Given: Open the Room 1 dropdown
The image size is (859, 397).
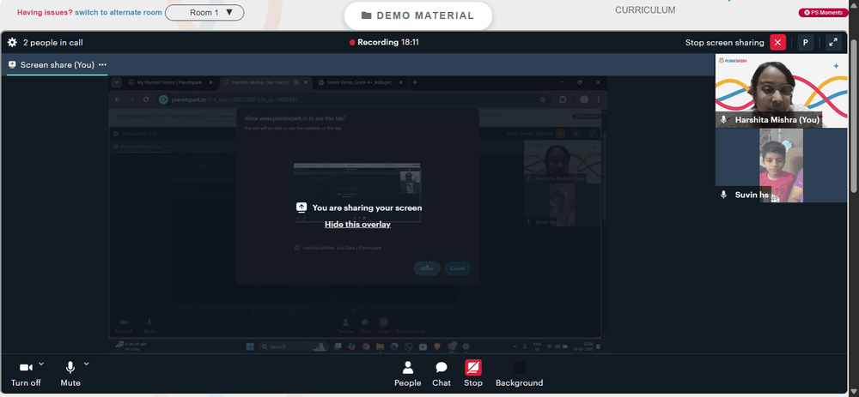Looking at the screenshot, I should 204,13.
